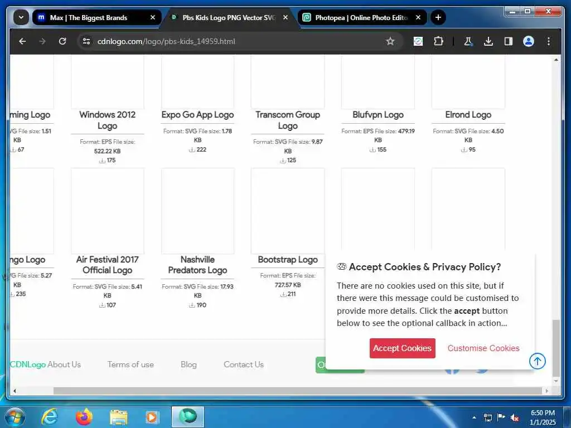Open the Terms of use footer link
This screenshot has height=428, width=571.
130,364
